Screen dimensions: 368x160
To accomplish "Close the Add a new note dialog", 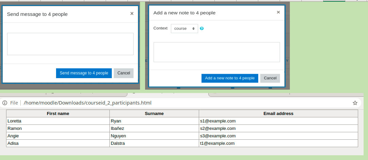I will point(278,12).
